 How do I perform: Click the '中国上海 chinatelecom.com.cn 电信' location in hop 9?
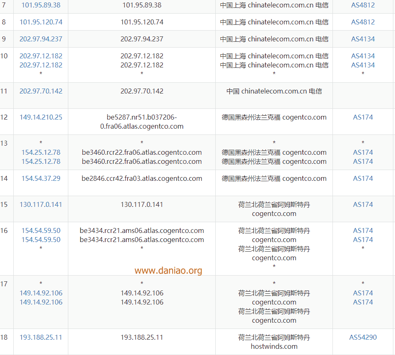tap(274, 39)
